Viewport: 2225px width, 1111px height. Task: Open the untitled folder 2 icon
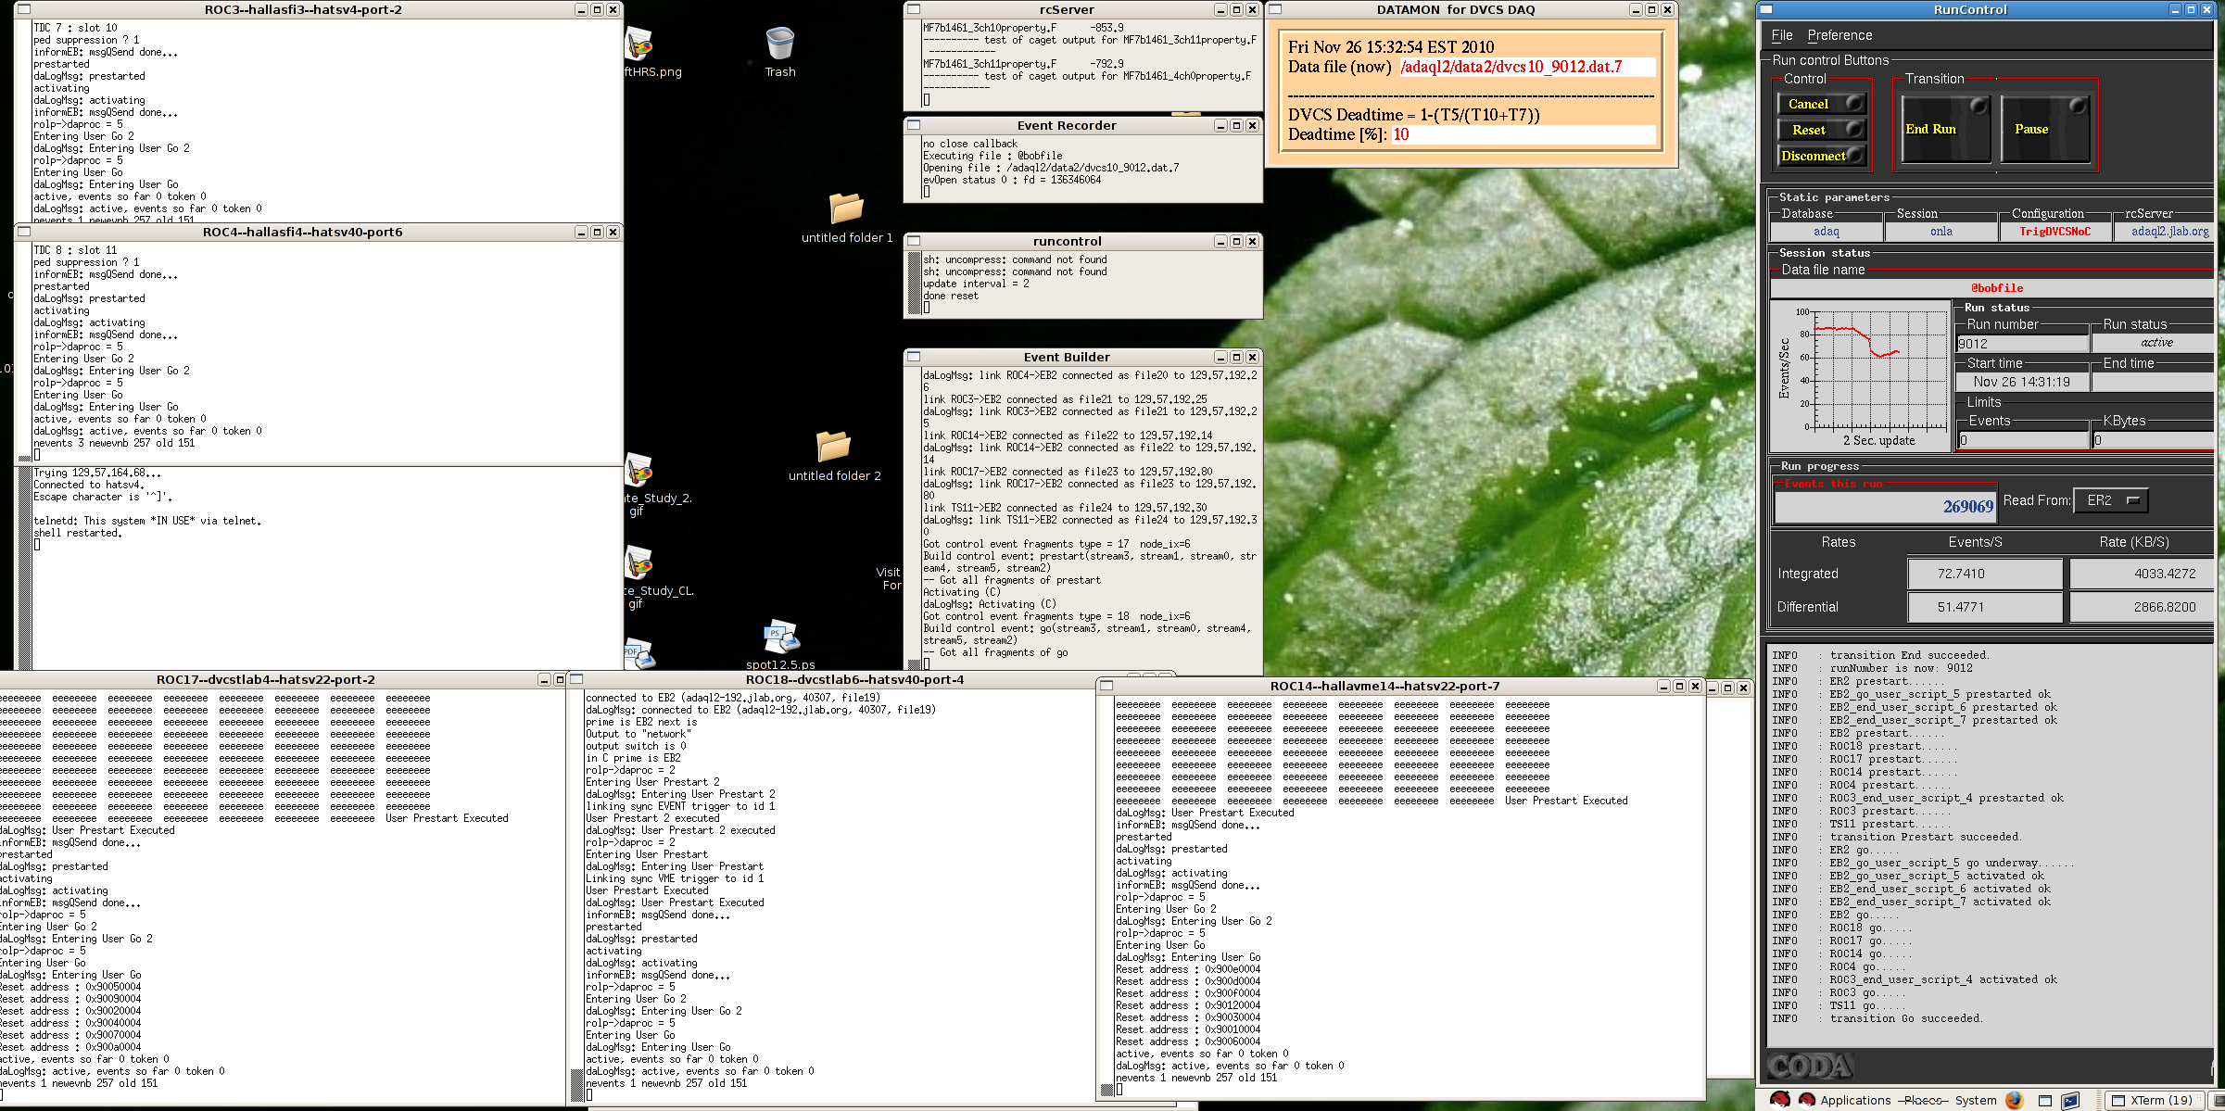833,446
